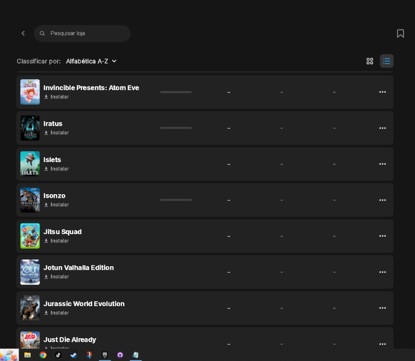Open the Jitsu Squad game title

click(x=62, y=232)
